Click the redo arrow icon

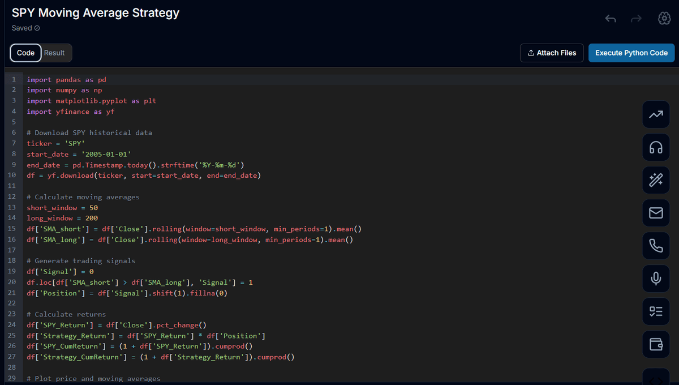coord(637,19)
